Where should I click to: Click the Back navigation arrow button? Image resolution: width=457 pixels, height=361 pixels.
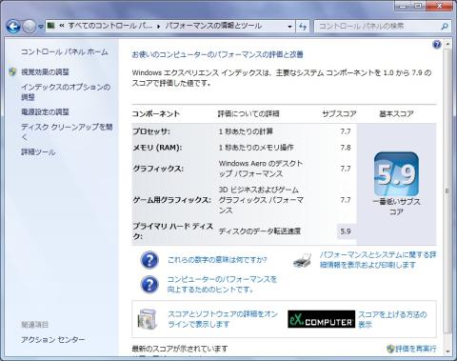click(x=13, y=27)
